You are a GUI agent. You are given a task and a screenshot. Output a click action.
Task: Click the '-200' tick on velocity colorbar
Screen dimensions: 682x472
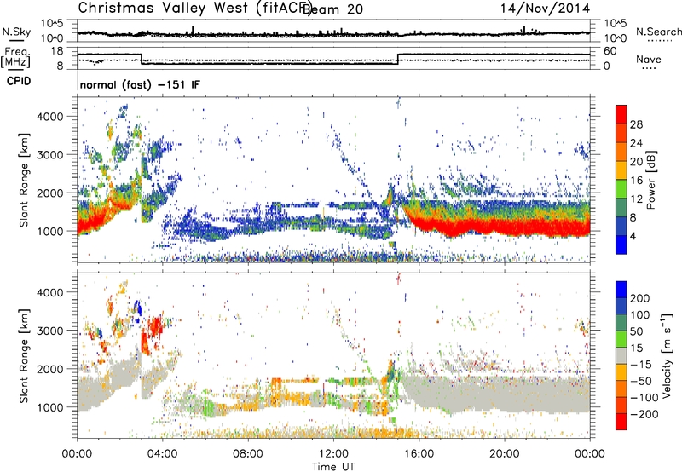(644, 414)
